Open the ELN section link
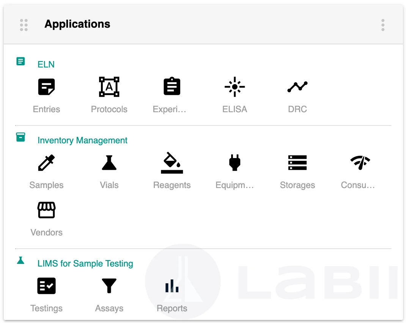 pos(46,64)
